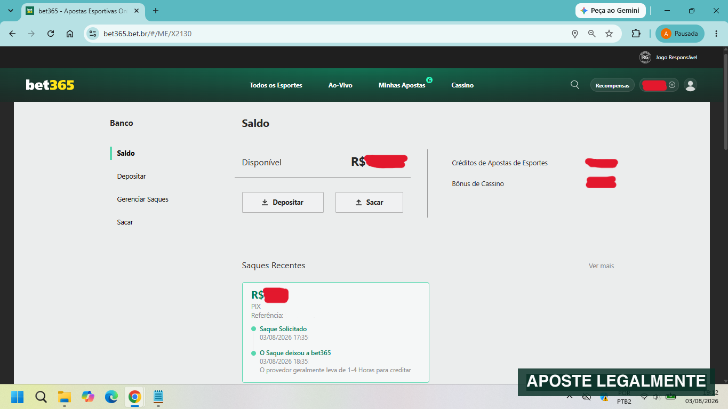Viewport: 728px width, 409px height.
Task: Click the Wi-Fi icon in system tray
Action: [644, 397]
